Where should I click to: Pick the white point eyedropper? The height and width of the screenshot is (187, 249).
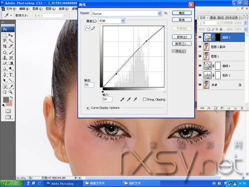tap(135, 99)
